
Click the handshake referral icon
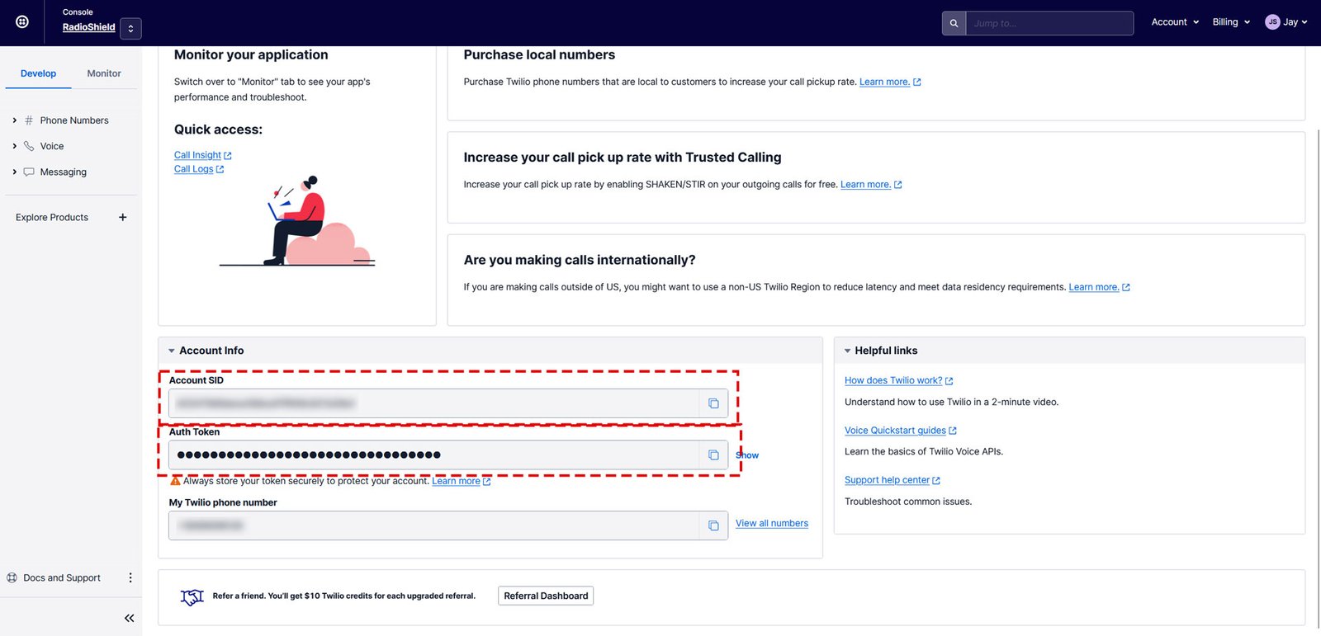(192, 596)
